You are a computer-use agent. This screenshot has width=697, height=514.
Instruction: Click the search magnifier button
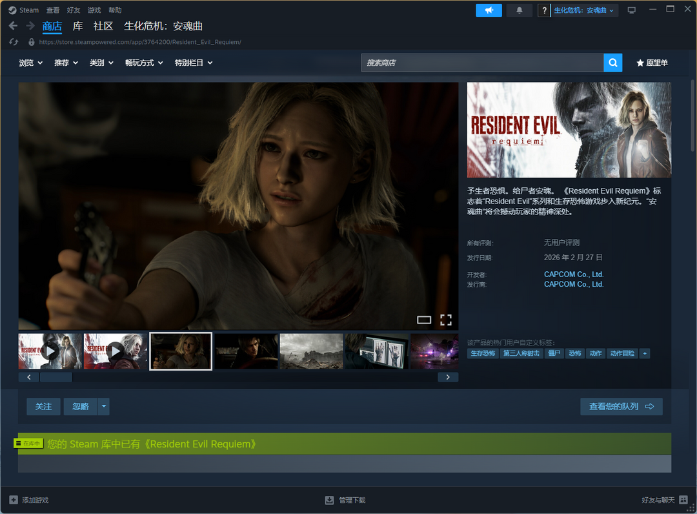[x=612, y=63]
